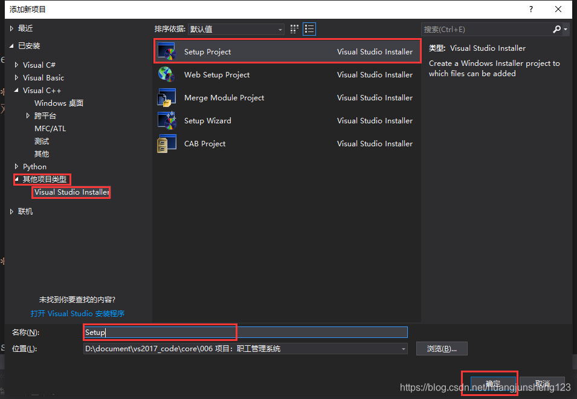Select 其他 under Visual C++
577x399 pixels.
coord(42,154)
